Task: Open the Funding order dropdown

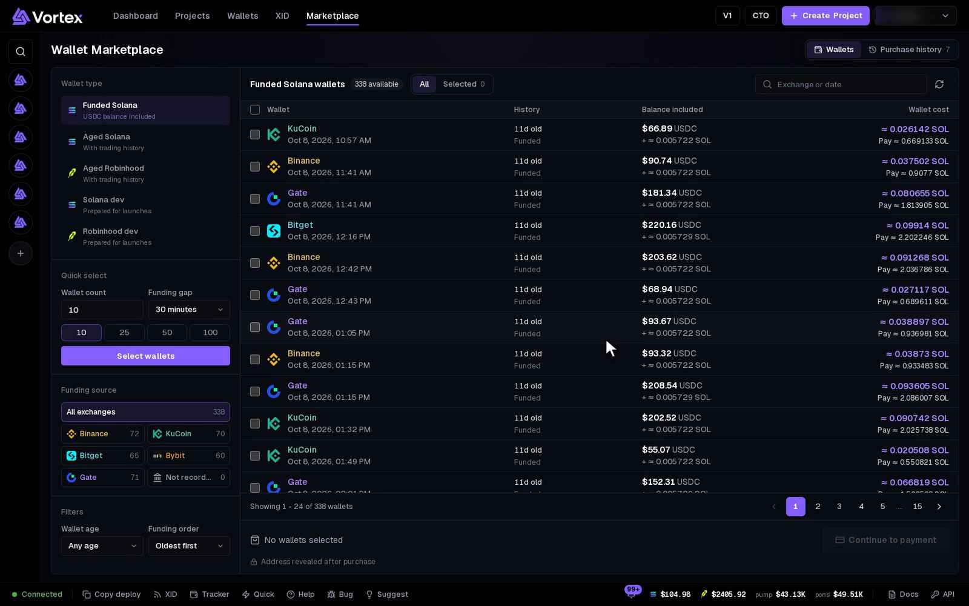Action: [189, 546]
